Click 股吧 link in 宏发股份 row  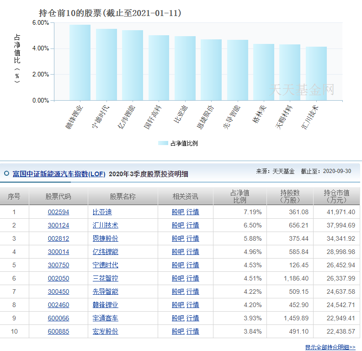178,332
